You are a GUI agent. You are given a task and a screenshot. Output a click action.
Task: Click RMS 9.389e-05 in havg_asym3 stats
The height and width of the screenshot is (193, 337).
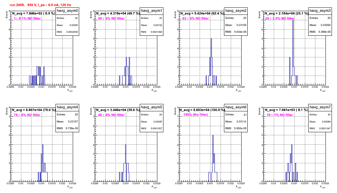pos(320,32)
